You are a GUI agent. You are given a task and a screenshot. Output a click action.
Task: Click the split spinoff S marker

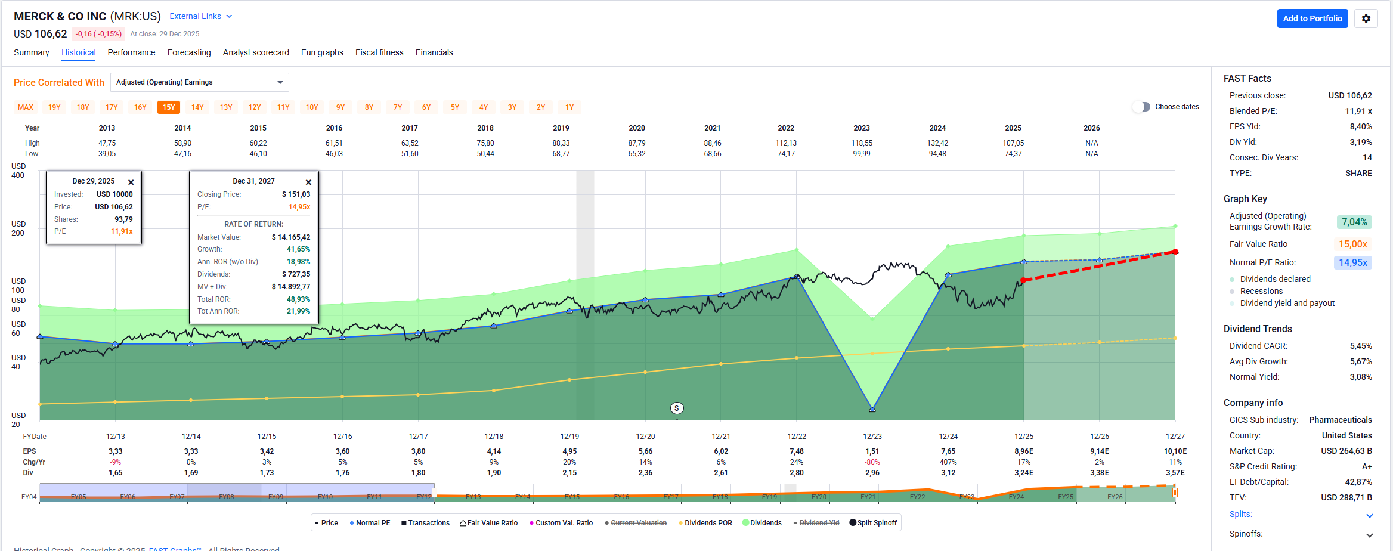(x=676, y=408)
